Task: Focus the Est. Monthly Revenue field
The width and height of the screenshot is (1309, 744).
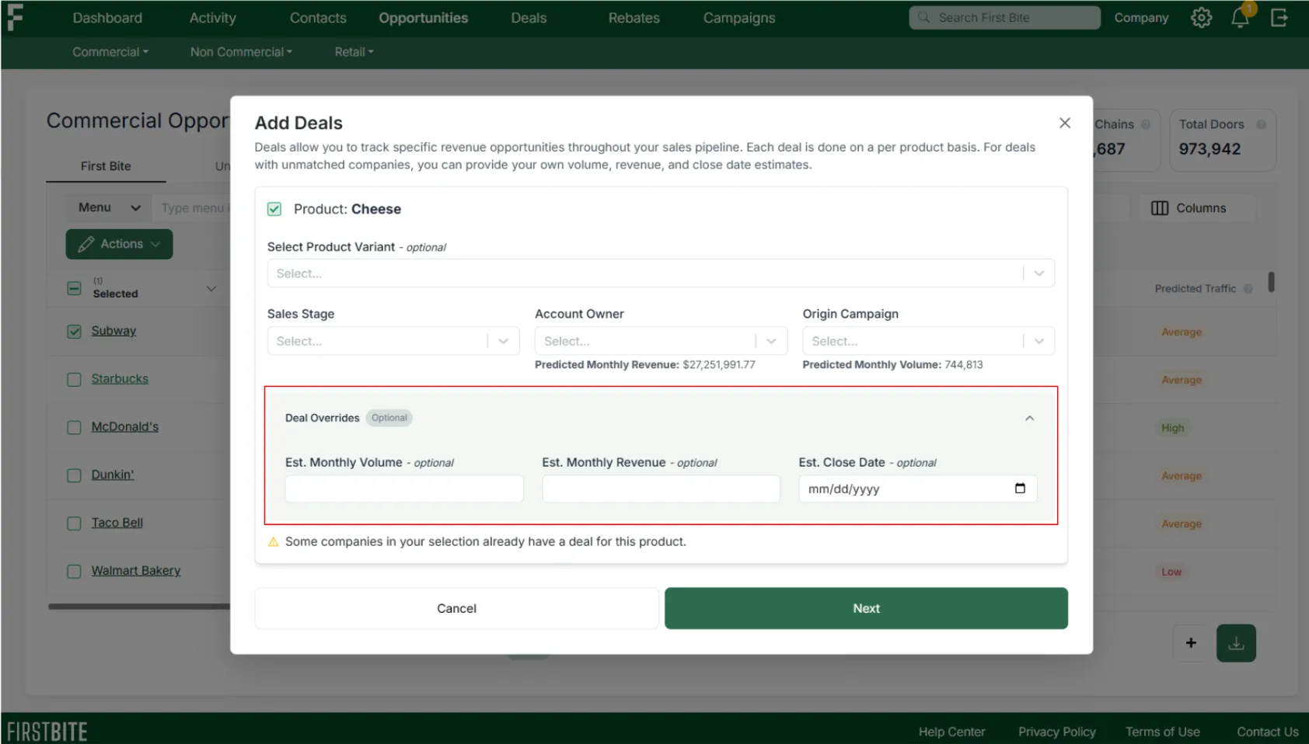Action: (661, 488)
